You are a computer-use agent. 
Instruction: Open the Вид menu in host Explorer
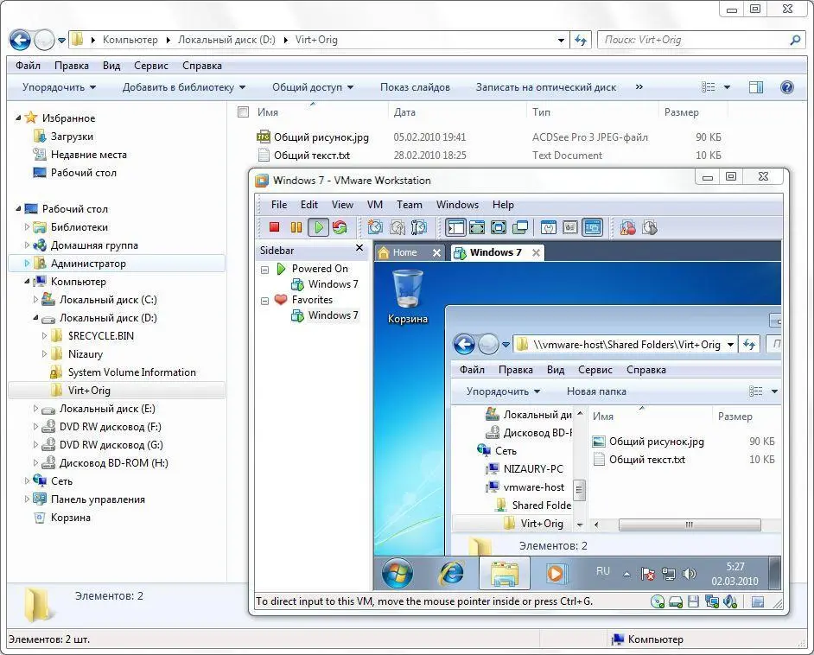(111, 66)
